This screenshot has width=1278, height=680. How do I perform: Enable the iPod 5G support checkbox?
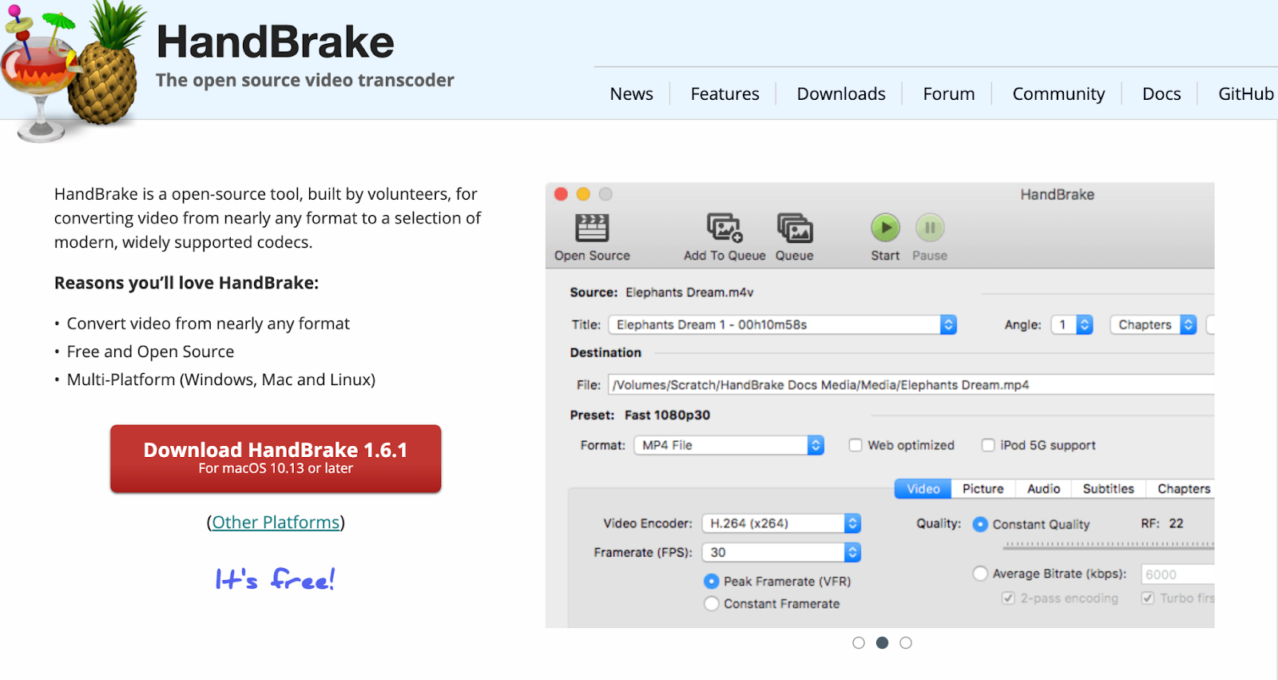tap(988, 445)
